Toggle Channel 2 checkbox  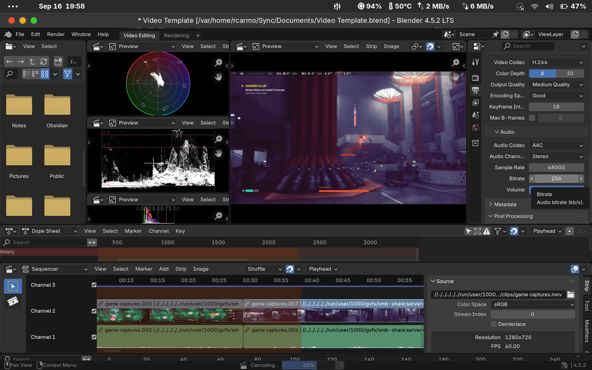[x=94, y=311]
